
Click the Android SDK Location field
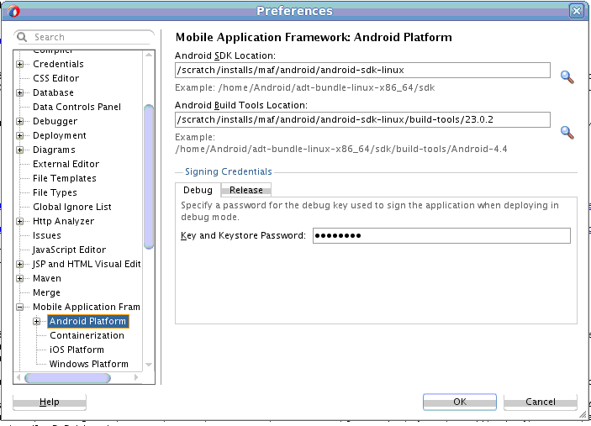pyautogui.click(x=362, y=70)
